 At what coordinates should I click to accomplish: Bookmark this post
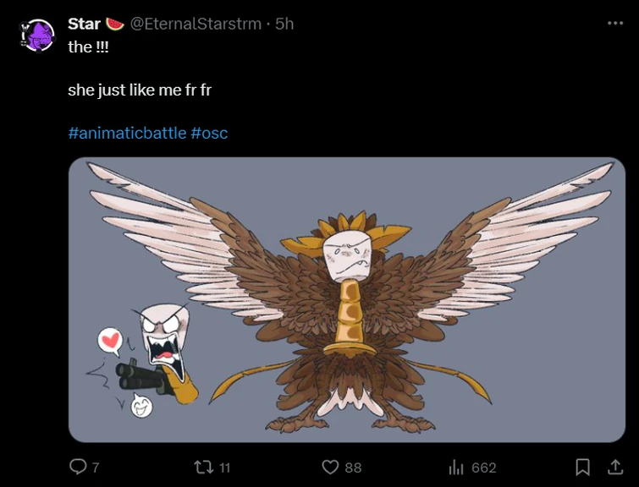(582, 467)
